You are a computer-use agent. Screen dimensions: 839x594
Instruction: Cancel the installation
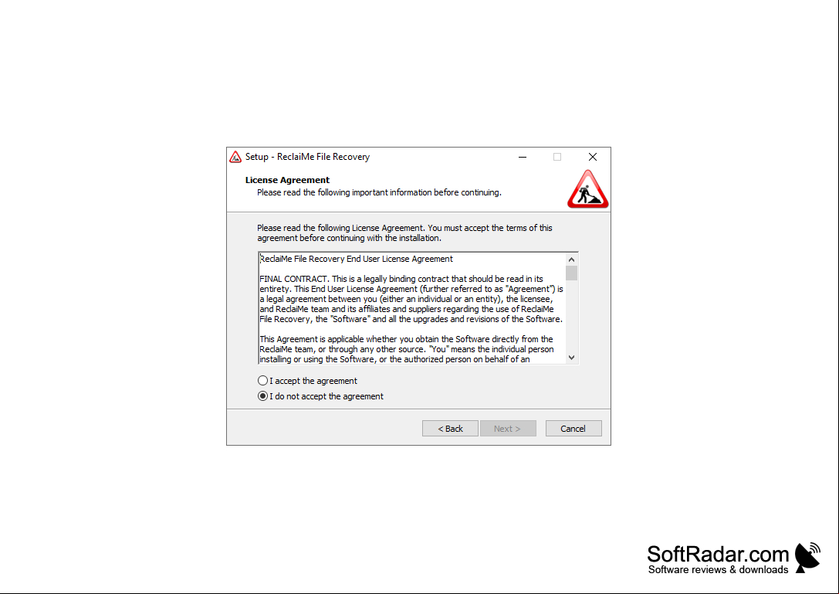[573, 429]
